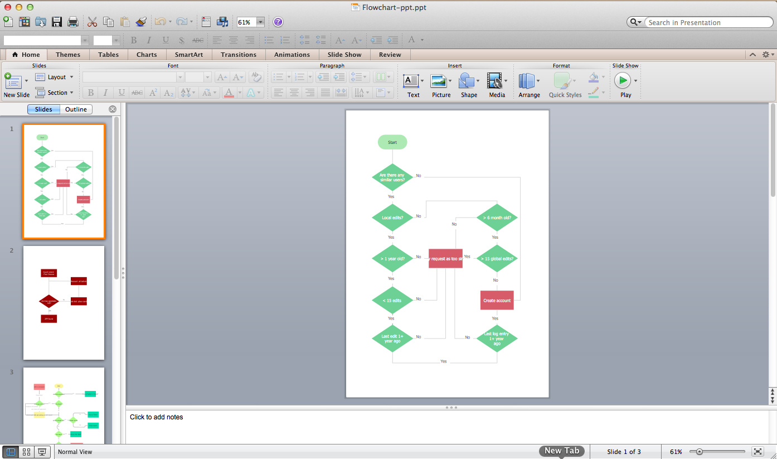
Task: Switch to Slides view in sidebar
Action: (43, 109)
